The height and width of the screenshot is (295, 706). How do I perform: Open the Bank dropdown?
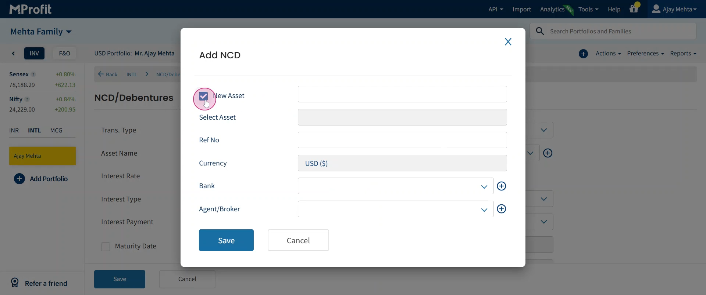[395, 186]
